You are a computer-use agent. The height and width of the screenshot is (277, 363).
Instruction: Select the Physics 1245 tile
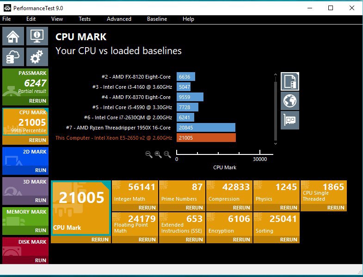(x=277, y=192)
